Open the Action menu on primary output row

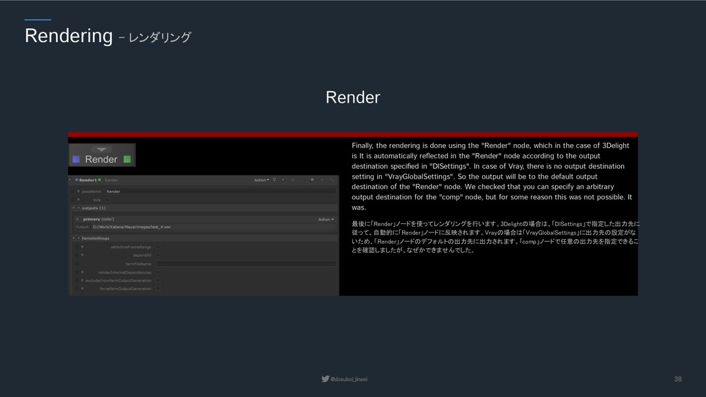click(x=326, y=219)
